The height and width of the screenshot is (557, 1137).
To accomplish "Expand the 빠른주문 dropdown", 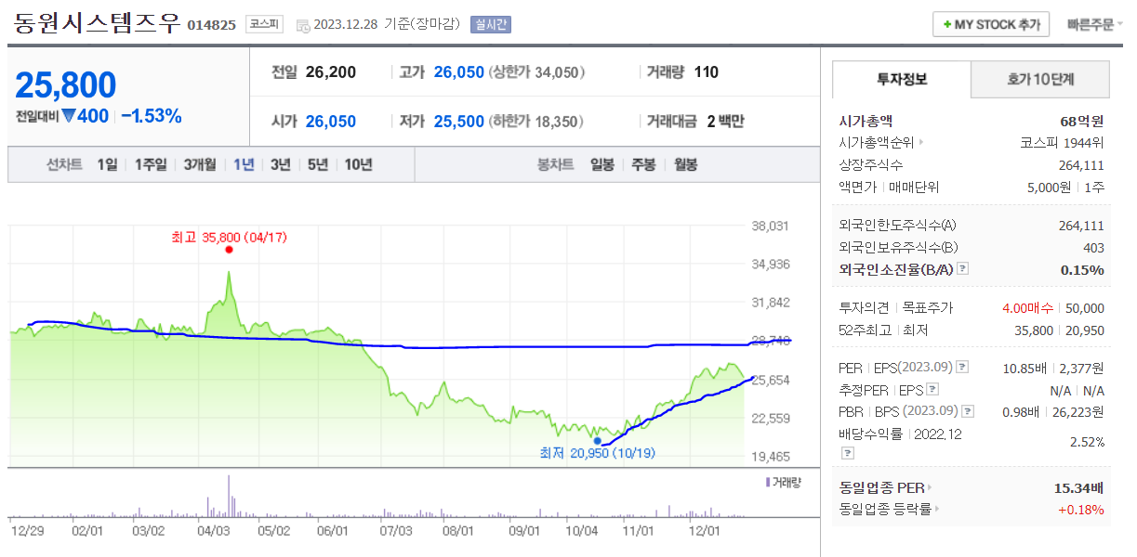I will [x=1094, y=25].
